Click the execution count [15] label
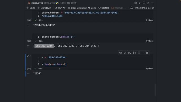The width and height of the screenshot is (181, 102). (29, 41)
